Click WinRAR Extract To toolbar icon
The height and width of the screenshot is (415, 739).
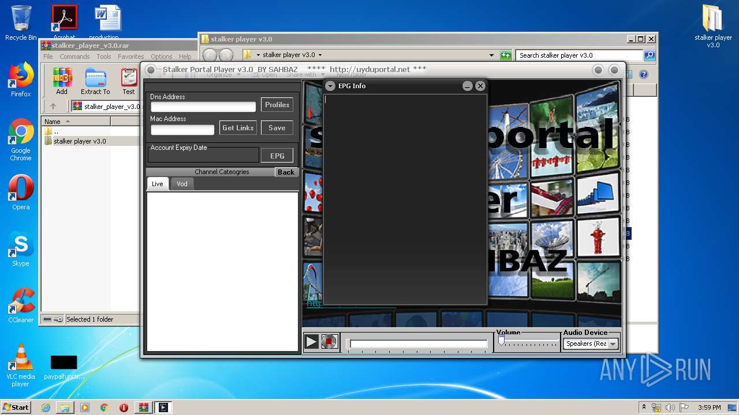pos(95,81)
